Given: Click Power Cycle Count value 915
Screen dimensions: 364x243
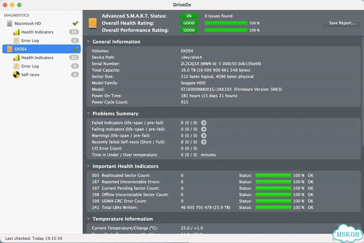Looking at the screenshot, I should click(185, 102).
